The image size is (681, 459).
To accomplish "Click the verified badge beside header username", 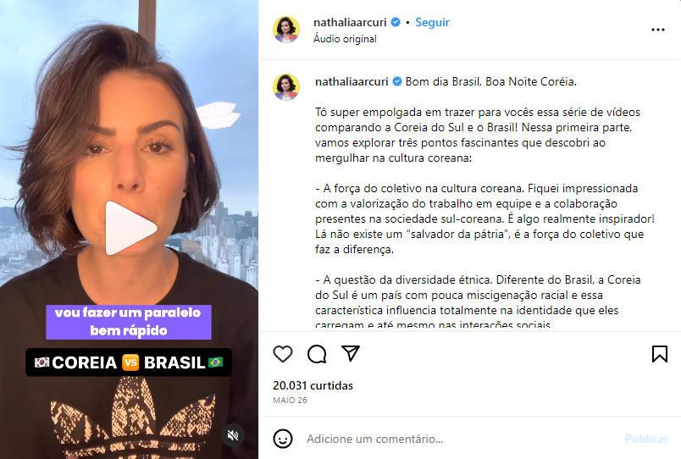I will pyautogui.click(x=396, y=22).
